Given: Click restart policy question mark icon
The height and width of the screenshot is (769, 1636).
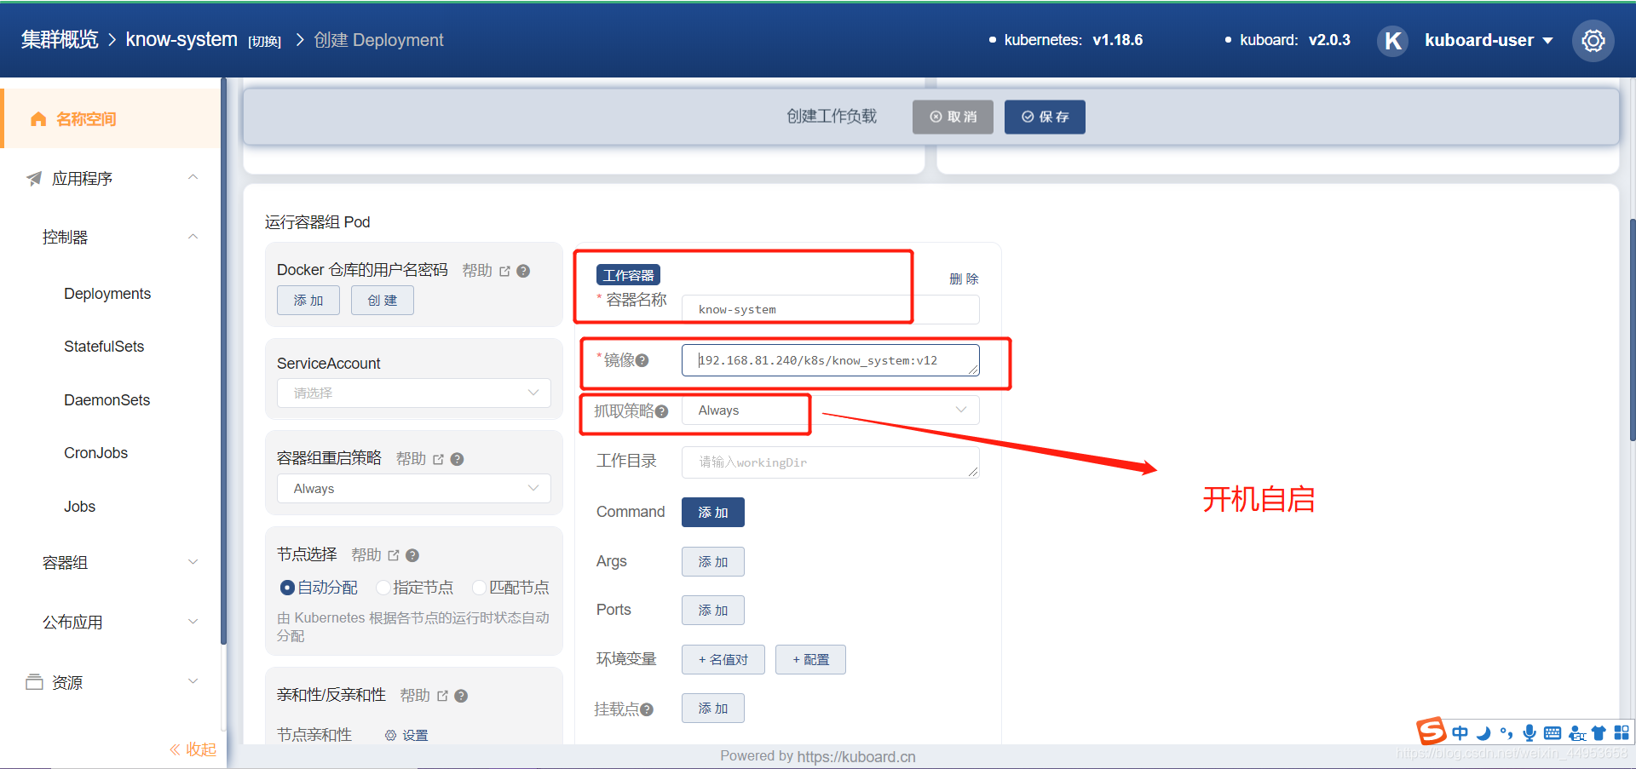Looking at the screenshot, I should (457, 459).
